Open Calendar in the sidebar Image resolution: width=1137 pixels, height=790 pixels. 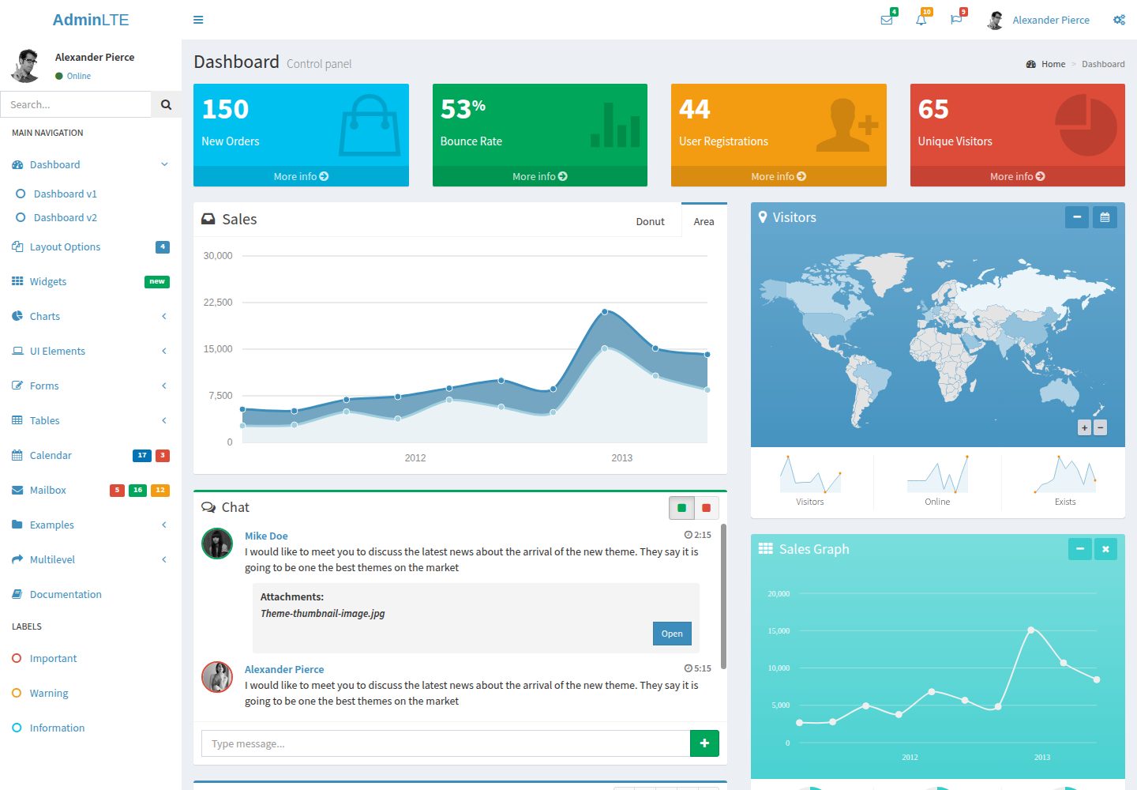coord(91,455)
